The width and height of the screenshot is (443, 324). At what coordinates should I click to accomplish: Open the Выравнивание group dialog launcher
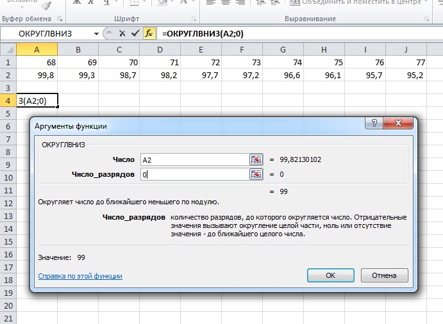click(x=426, y=19)
